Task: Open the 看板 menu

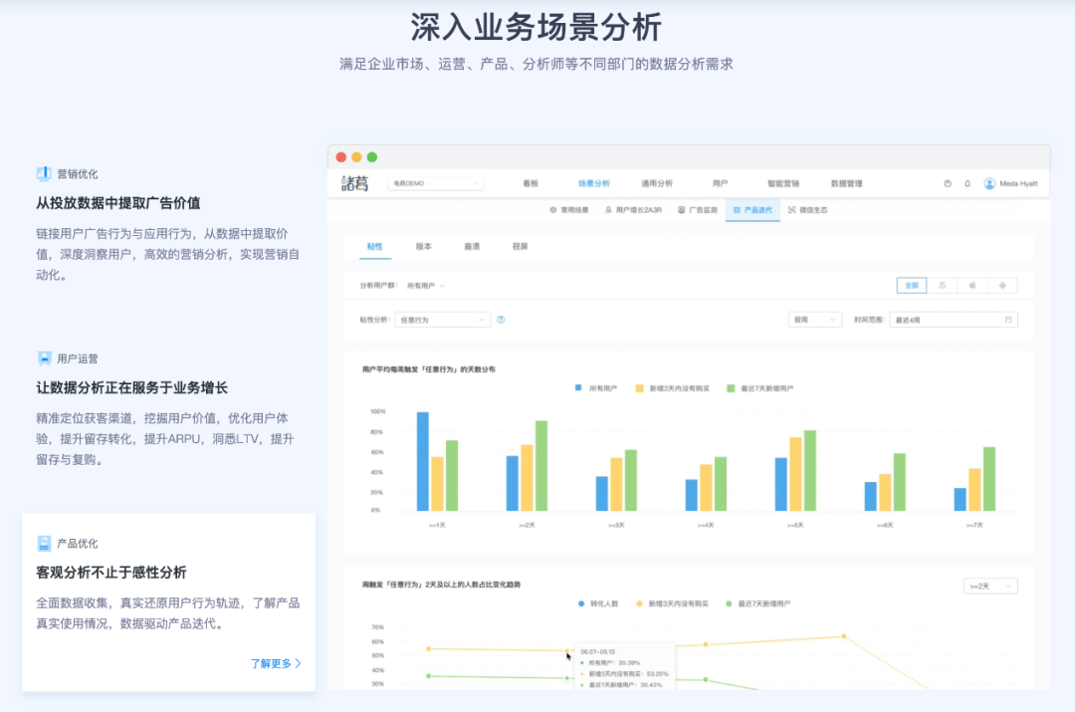Action: (x=531, y=184)
